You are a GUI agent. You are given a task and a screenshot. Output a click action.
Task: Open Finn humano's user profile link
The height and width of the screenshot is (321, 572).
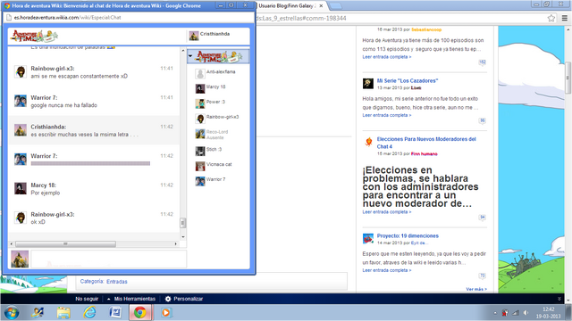click(x=424, y=154)
